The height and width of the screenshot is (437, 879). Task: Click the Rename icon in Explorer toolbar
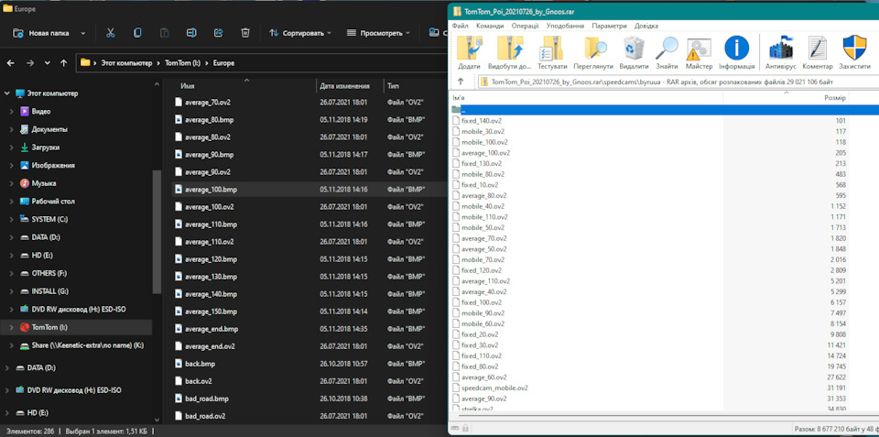pyautogui.click(x=191, y=33)
